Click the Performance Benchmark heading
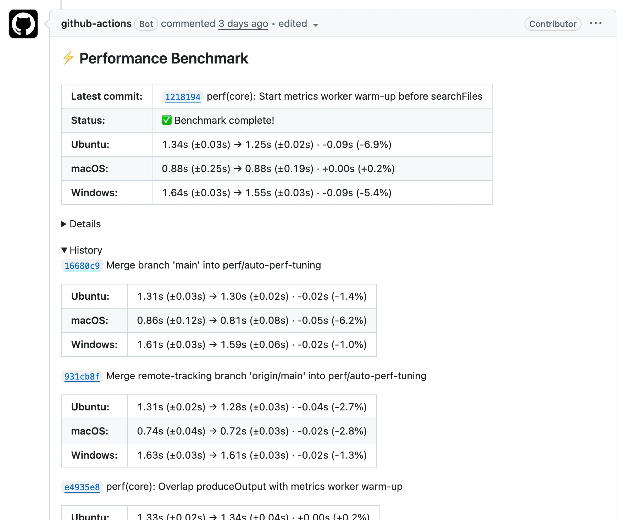The width and height of the screenshot is (627, 520). click(x=163, y=58)
